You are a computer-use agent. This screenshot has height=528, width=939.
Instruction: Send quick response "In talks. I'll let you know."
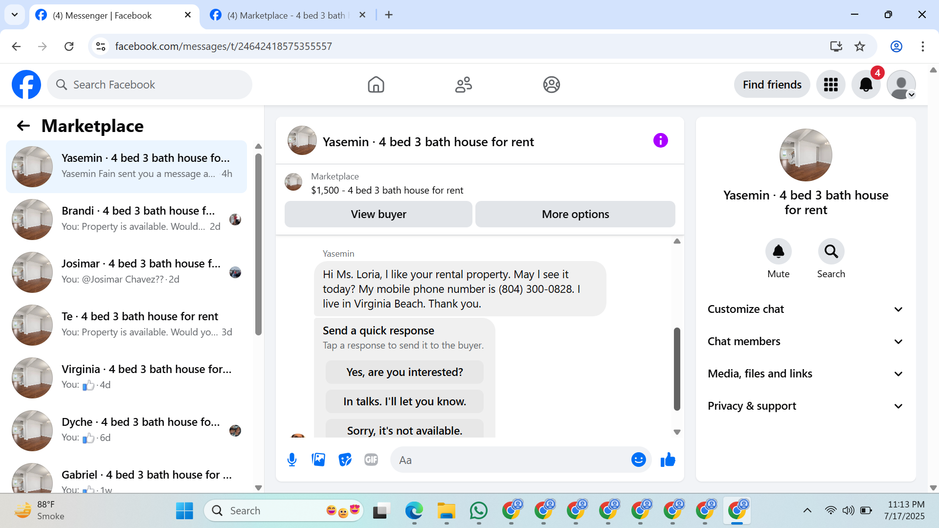coord(404,401)
